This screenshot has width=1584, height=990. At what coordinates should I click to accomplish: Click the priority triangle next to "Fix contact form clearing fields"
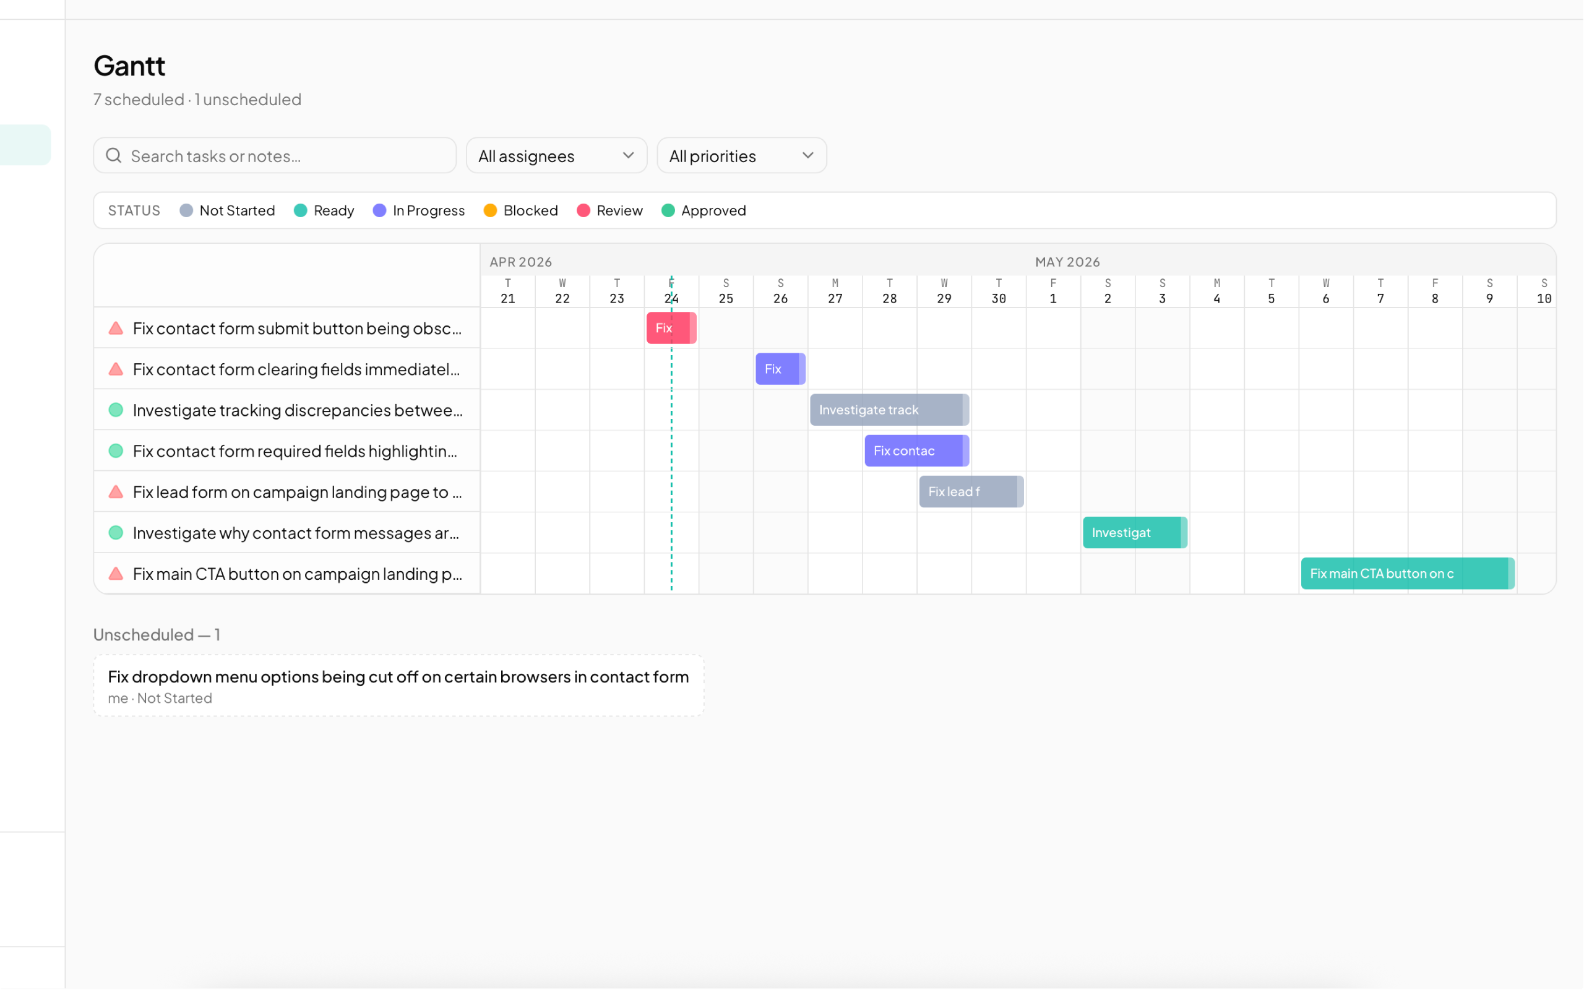(x=116, y=369)
